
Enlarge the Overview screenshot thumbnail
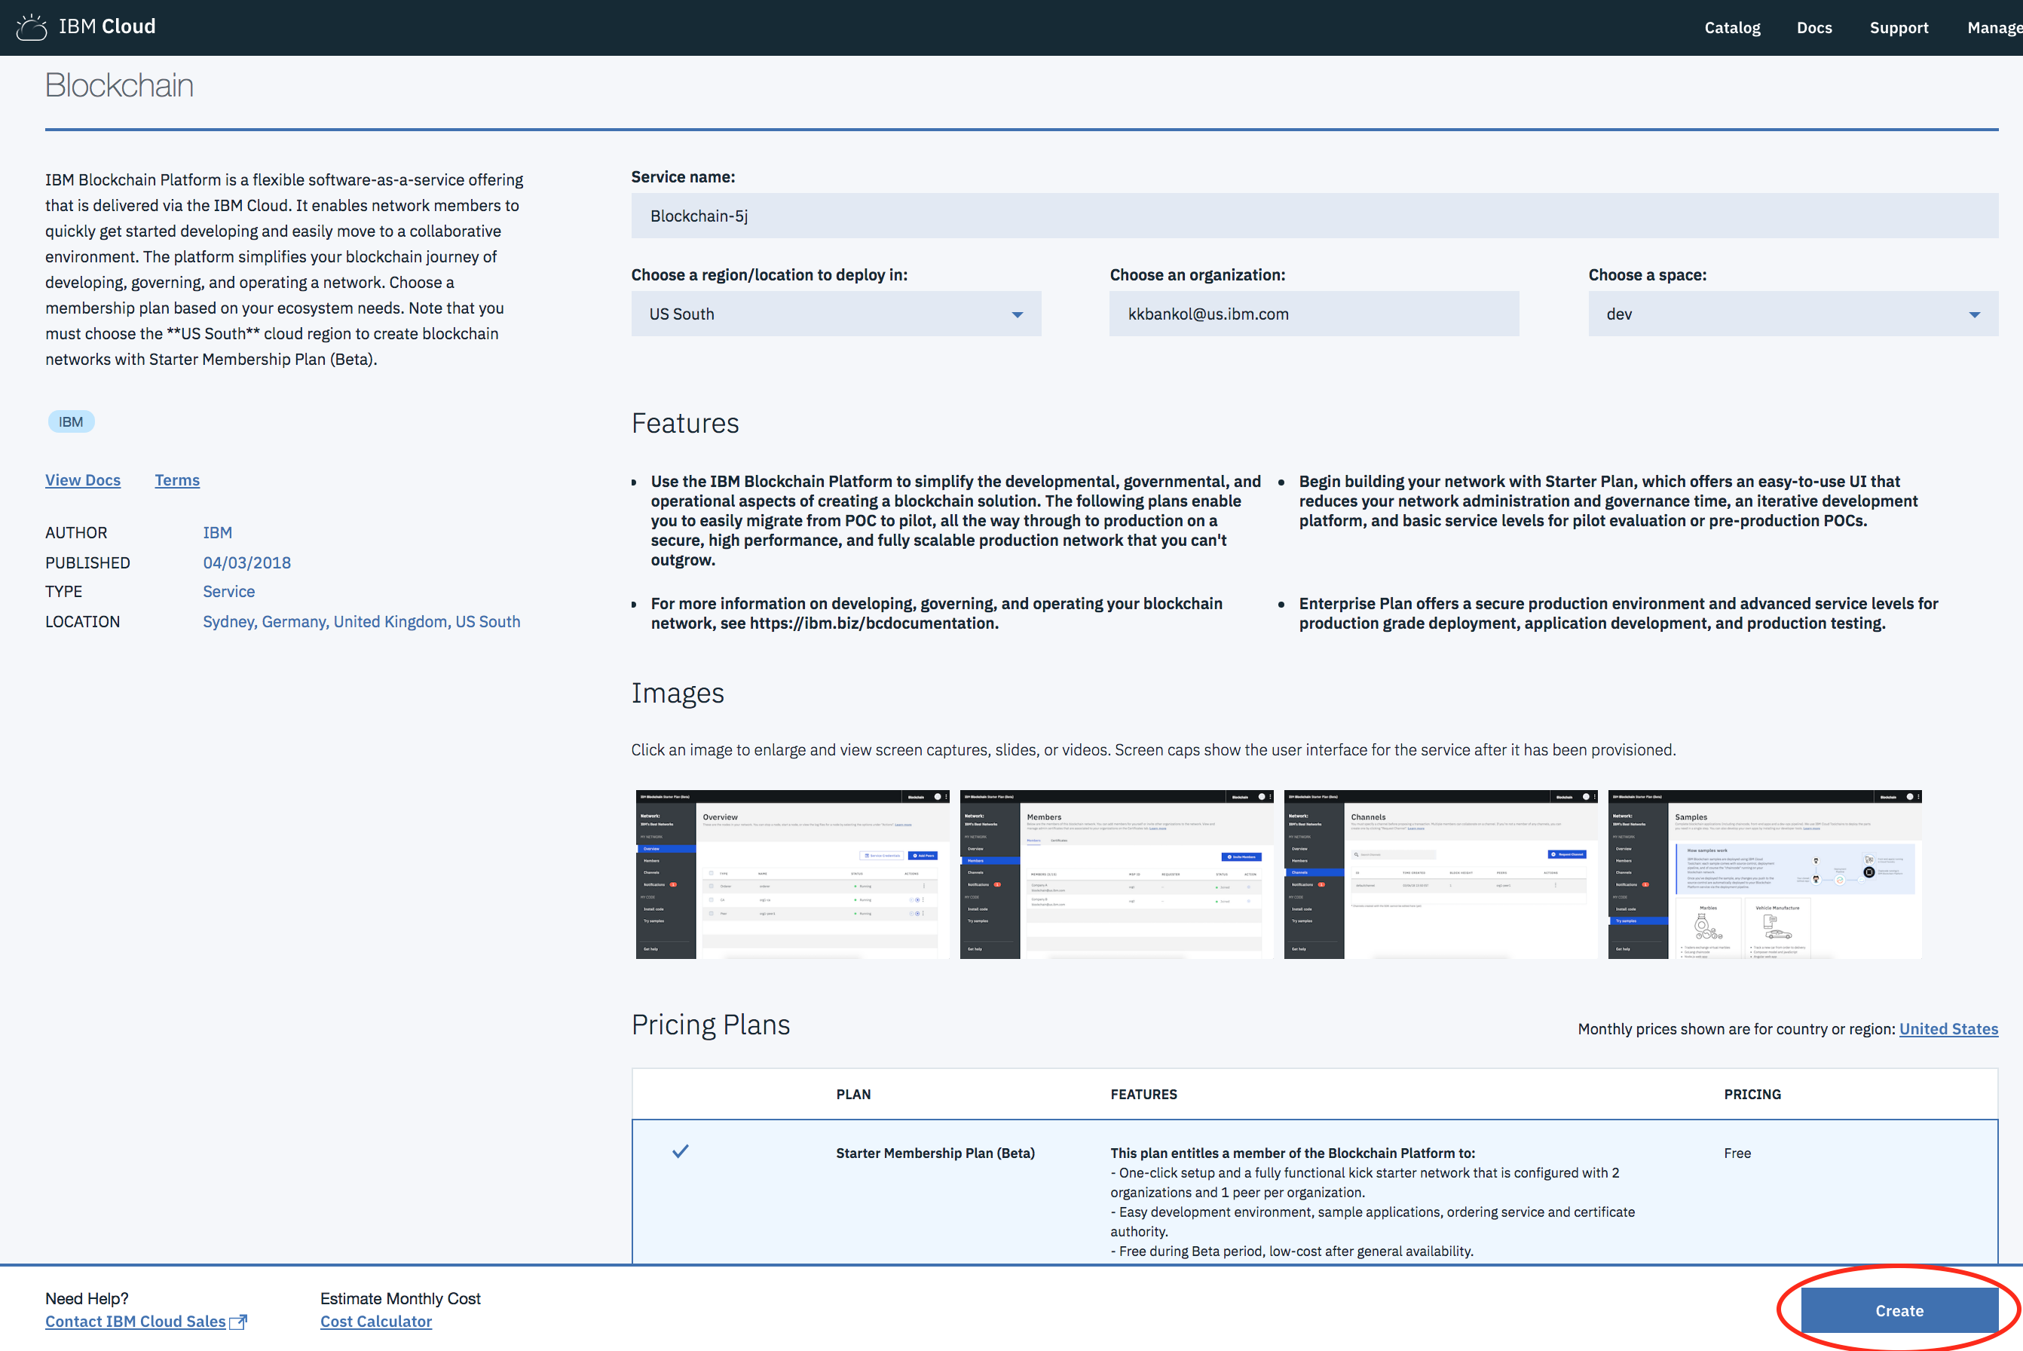[x=792, y=874]
